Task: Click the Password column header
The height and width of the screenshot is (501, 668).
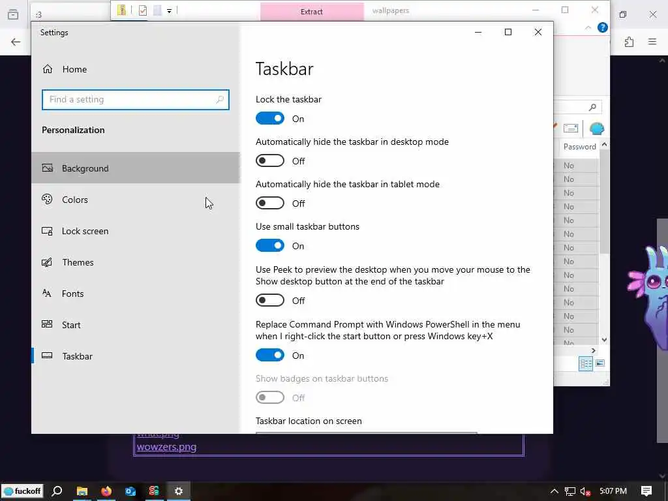Action: click(x=579, y=147)
